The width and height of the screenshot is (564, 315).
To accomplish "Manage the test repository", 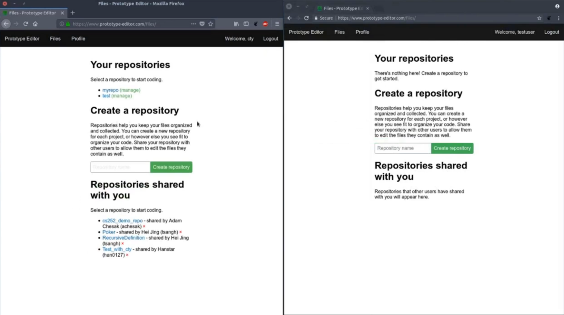I will tap(122, 96).
